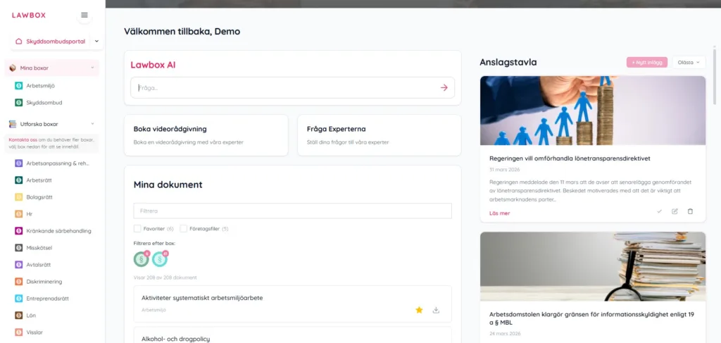Delete the Regeringen lönetransparensdirektivet post

pyautogui.click(x=690, y=211)
